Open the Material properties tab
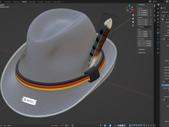The height and width of the screenshot is (127, 169). tap(158, 49)
